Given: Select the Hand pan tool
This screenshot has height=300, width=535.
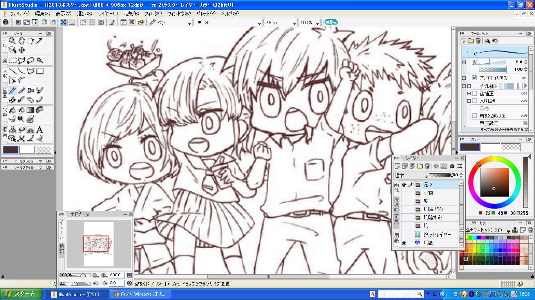Looking at the screenshot, I should tap(22, 41).
